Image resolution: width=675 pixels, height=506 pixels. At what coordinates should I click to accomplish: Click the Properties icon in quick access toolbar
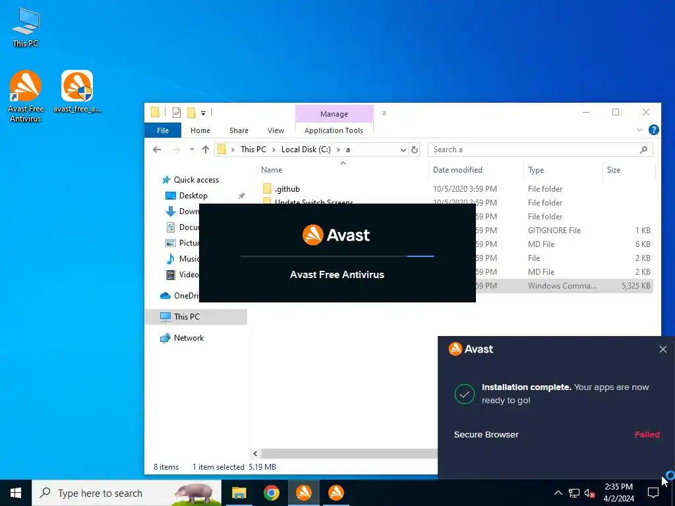click(x=177, y=113)
